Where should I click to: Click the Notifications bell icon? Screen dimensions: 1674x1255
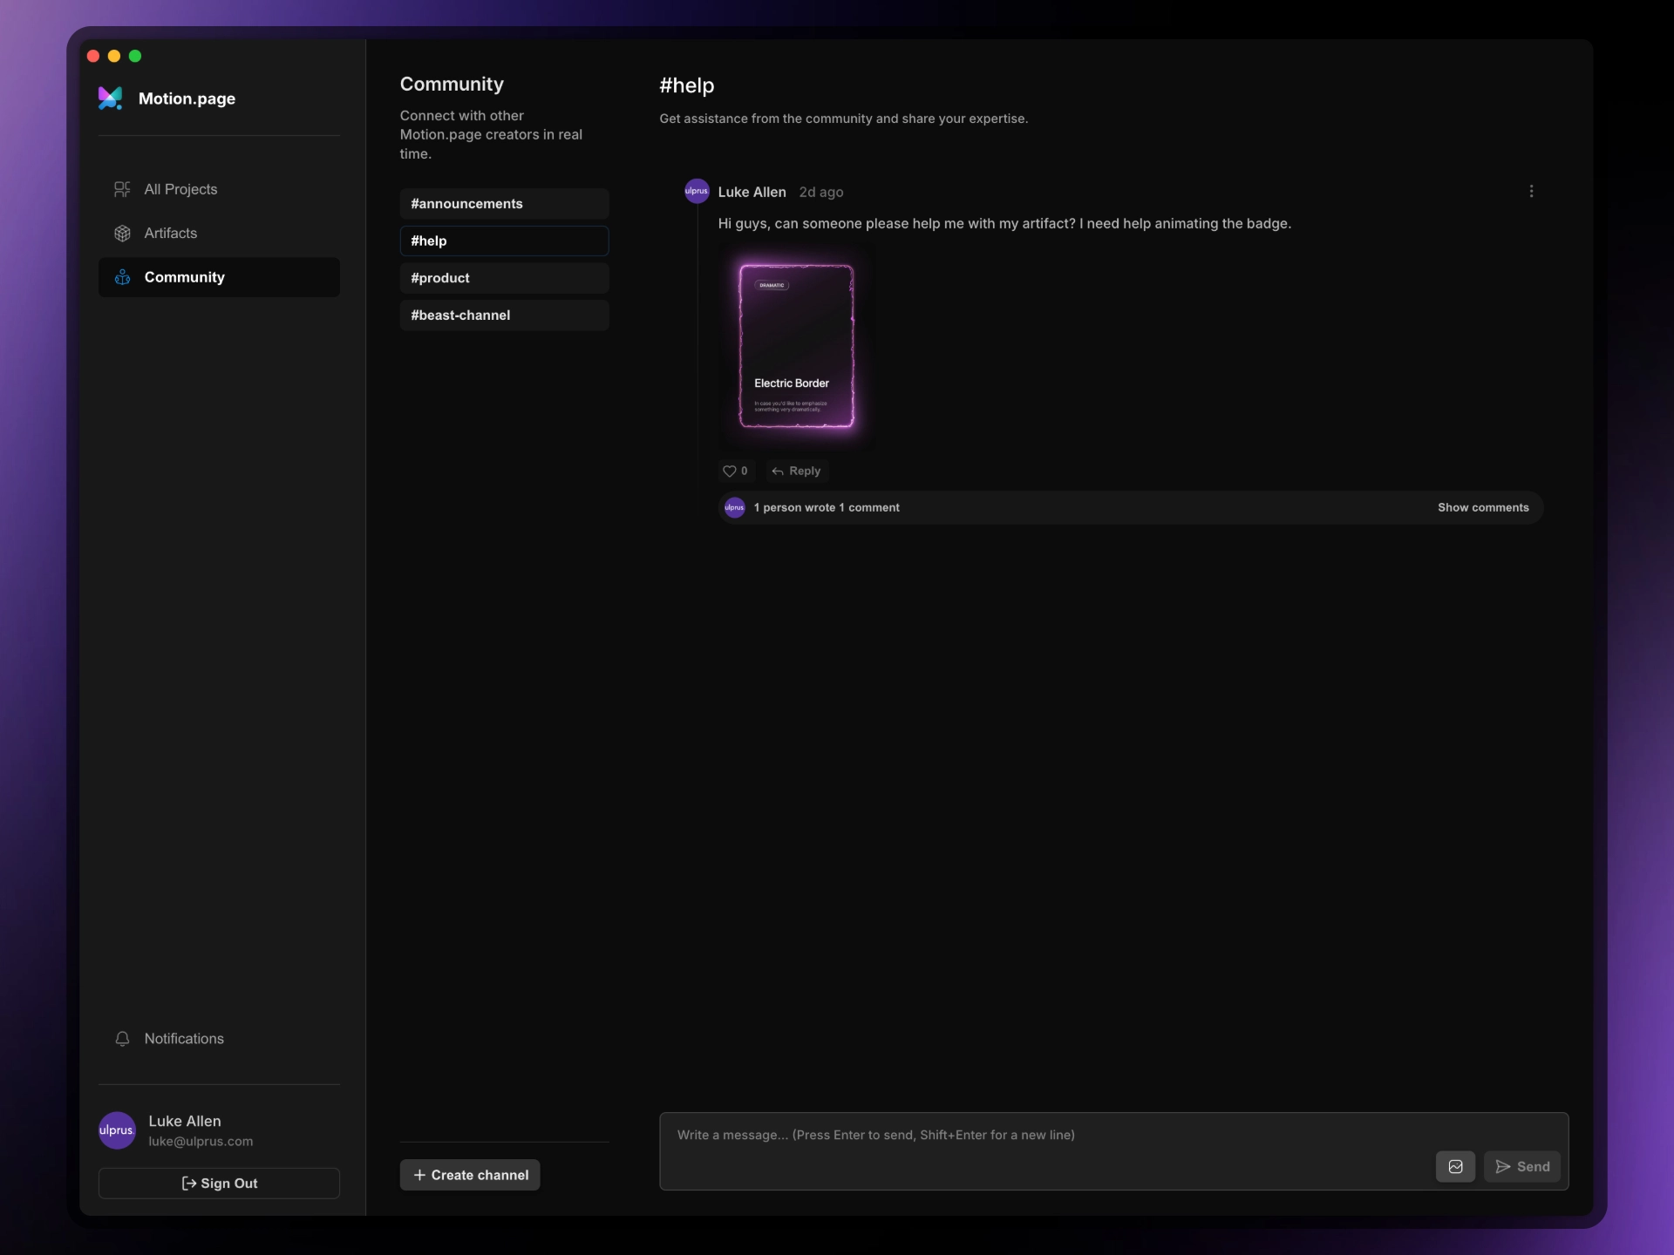[x=123, y=1039]
